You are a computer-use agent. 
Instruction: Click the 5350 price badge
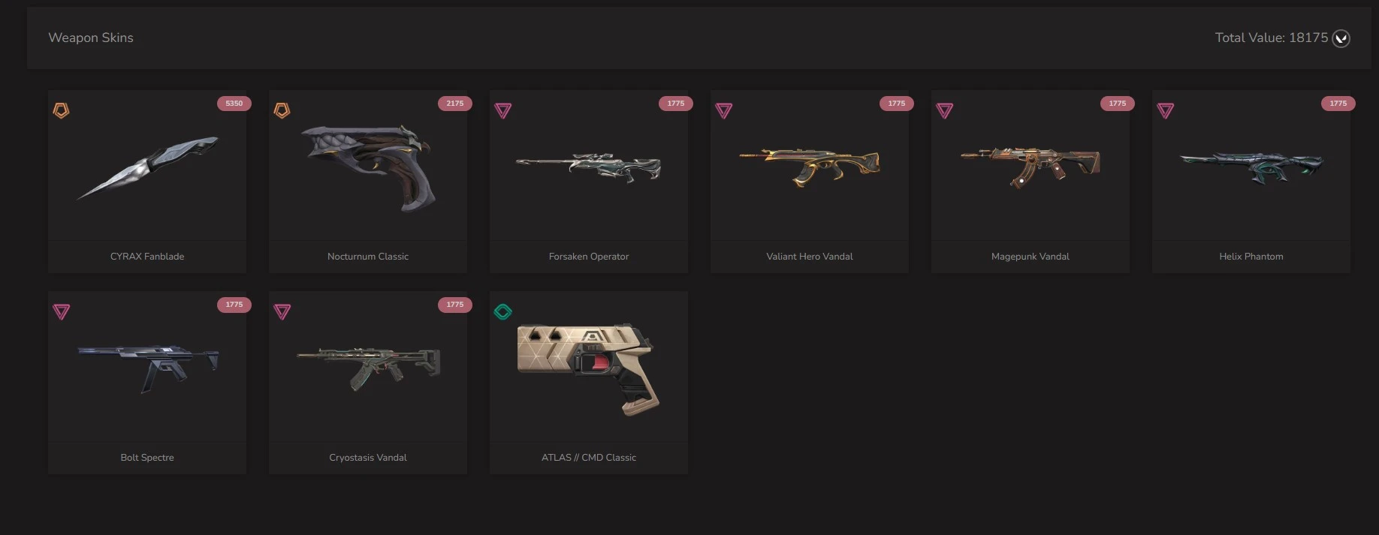(234, 104)
